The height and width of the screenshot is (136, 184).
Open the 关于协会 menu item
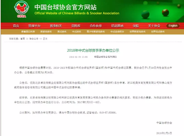(x=154, y=26)
